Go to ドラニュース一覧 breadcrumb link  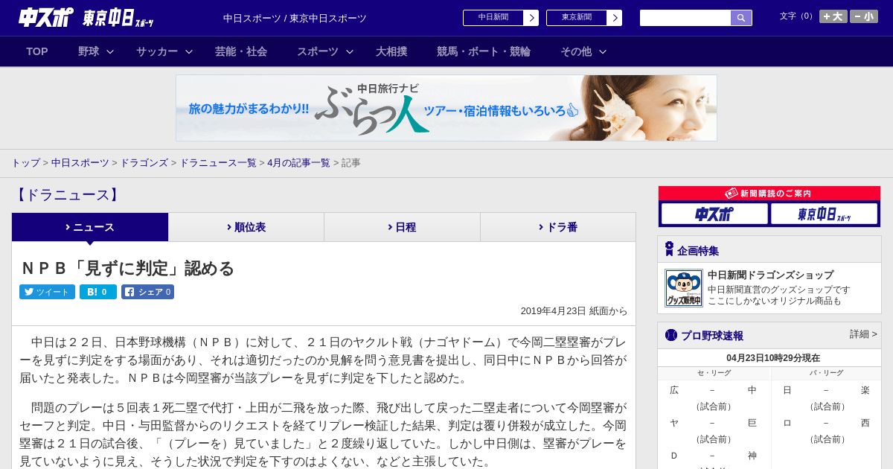click(x=218, y=162)
